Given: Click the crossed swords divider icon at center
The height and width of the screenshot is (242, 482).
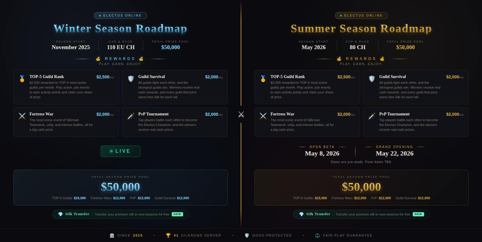Looking at the screenshot, I should [241, 114].
